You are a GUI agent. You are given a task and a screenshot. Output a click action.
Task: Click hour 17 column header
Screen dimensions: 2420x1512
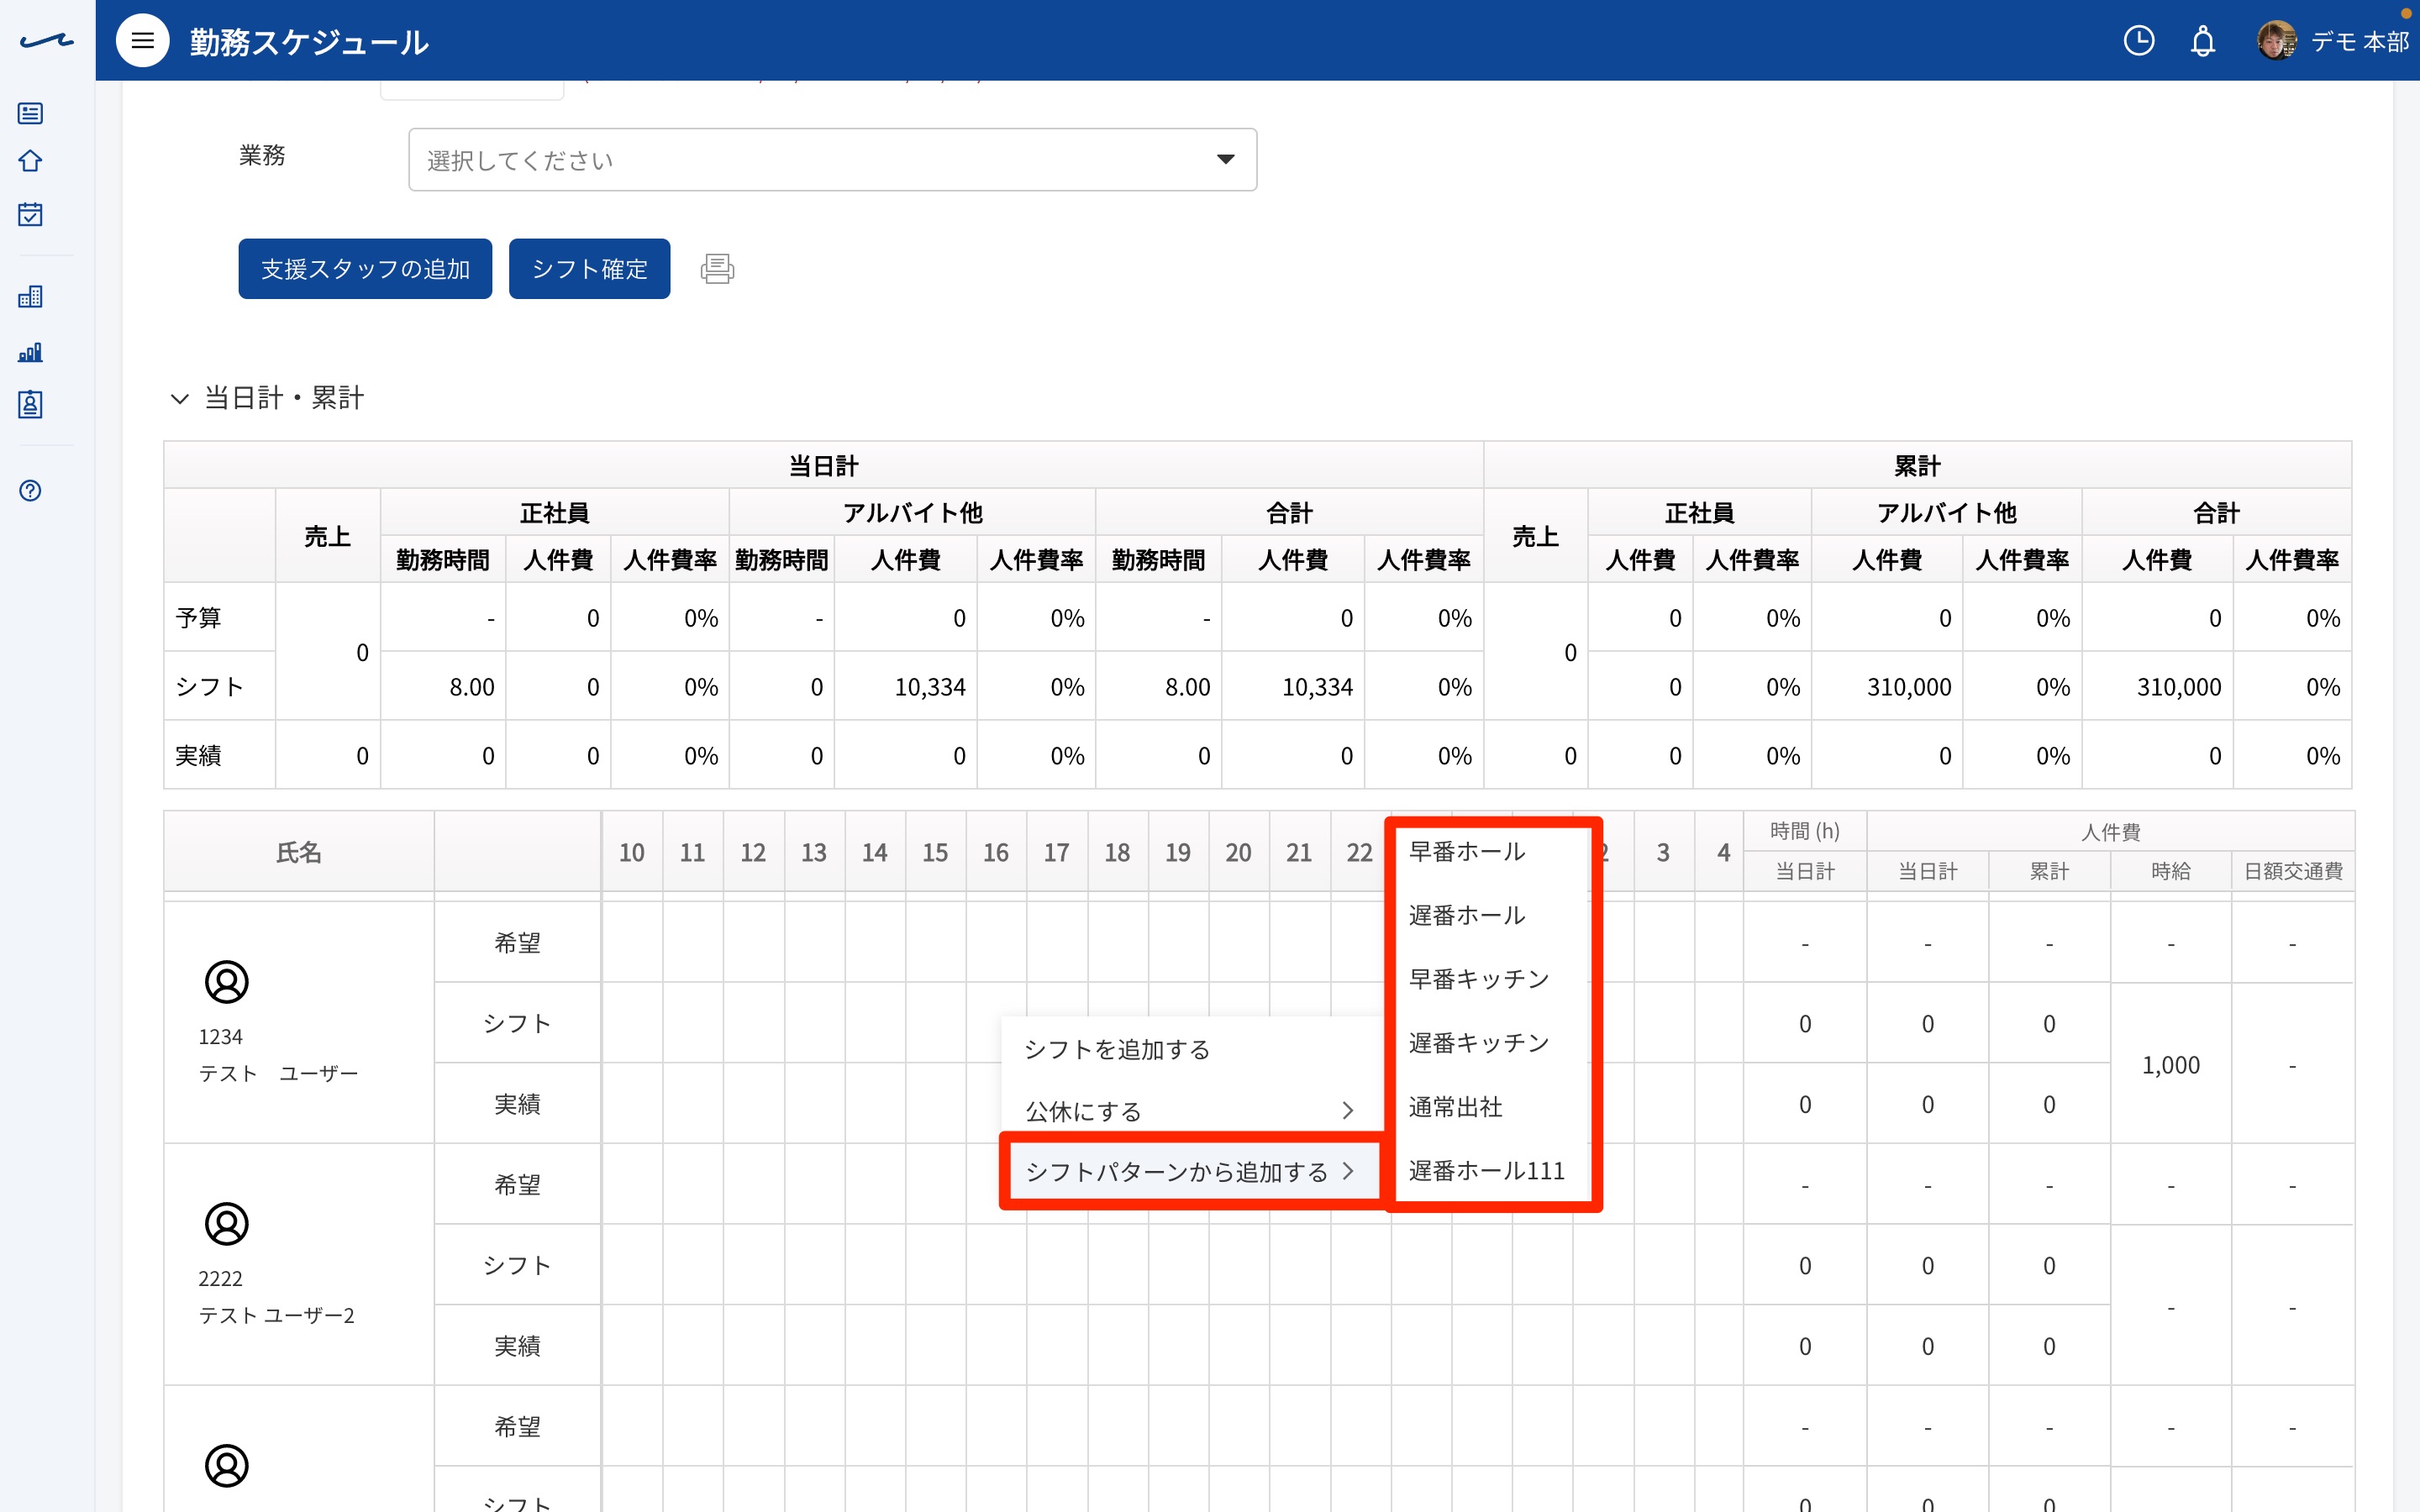click(x=1056, y=852)
